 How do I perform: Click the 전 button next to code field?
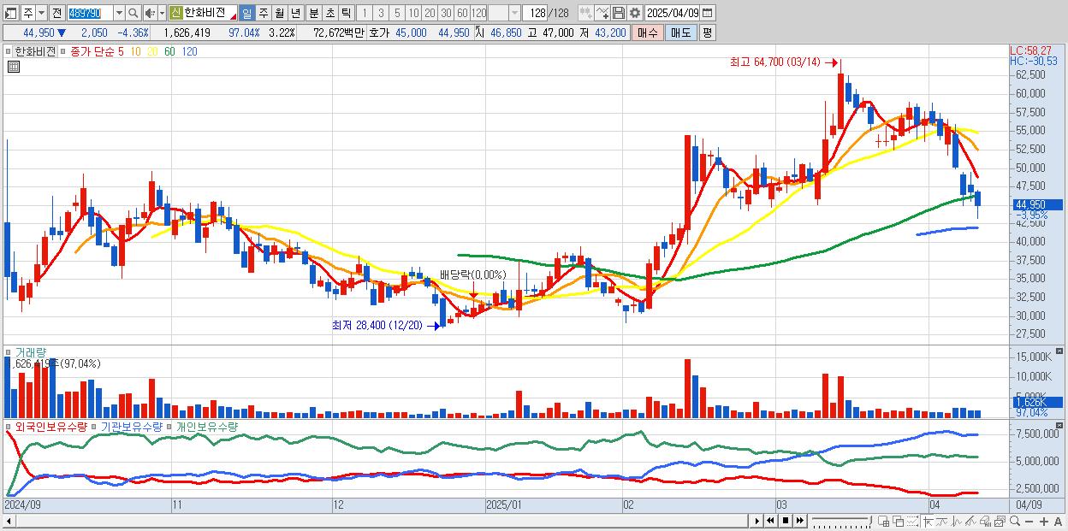click(x=56, y=13)
